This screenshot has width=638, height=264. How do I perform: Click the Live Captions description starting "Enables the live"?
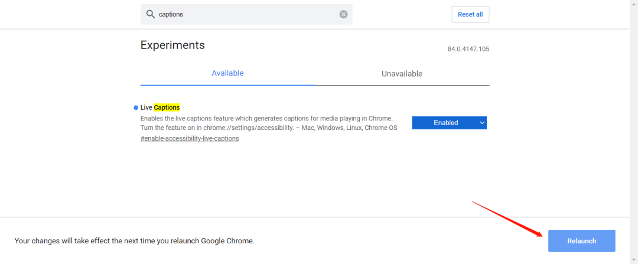point(266,118)
